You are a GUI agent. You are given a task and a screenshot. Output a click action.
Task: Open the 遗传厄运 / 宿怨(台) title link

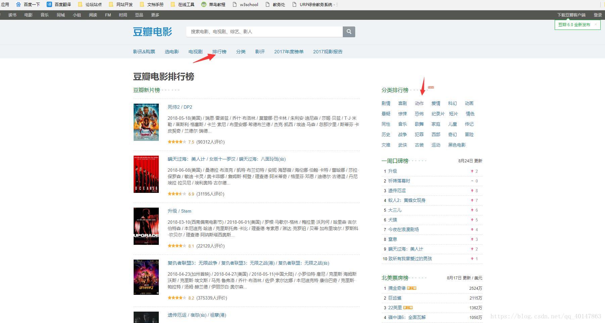(x=197, y=315)
